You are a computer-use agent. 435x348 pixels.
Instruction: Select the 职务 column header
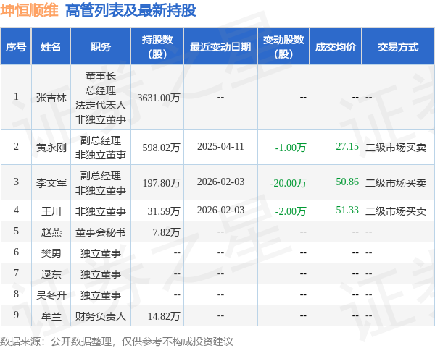click(x=101, y=46)
